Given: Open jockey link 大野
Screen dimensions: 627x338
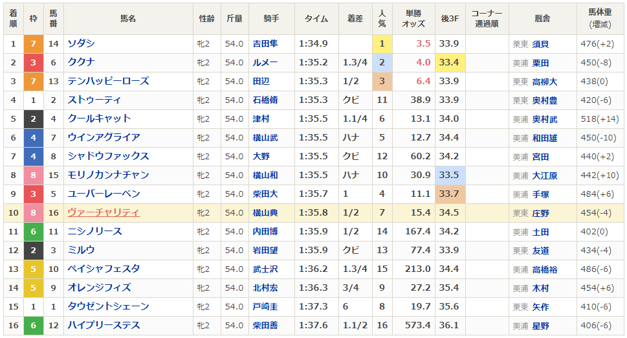Looking at the screenshot, I should (261, 157).
